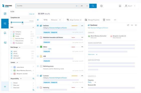Open notifications bell

coord(120,6)
